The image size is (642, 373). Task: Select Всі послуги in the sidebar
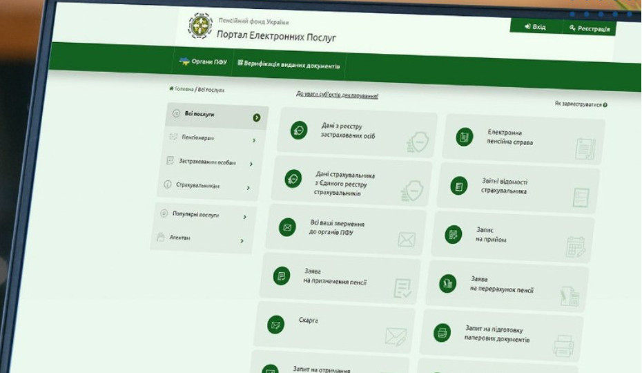tap(217, 115)
